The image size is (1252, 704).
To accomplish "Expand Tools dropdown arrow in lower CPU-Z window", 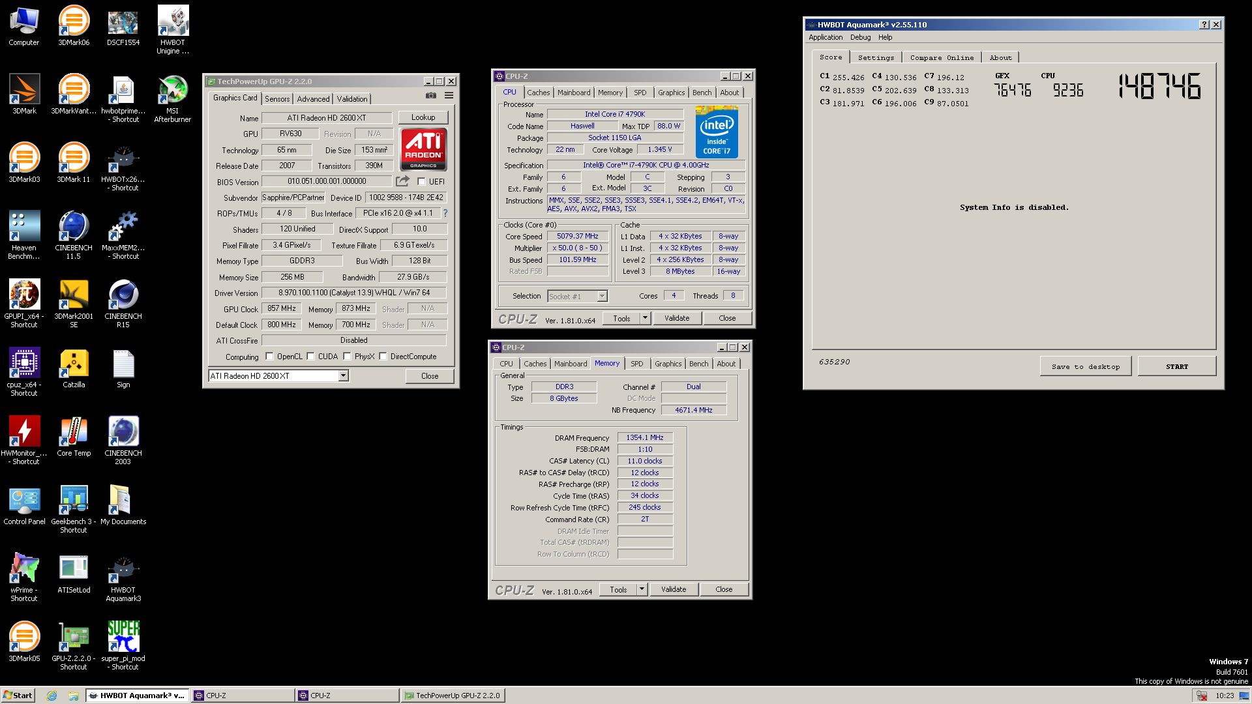I will [642, 590].
